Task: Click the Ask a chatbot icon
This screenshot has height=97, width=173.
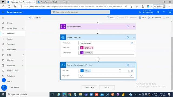Action: tap(4, 88)
